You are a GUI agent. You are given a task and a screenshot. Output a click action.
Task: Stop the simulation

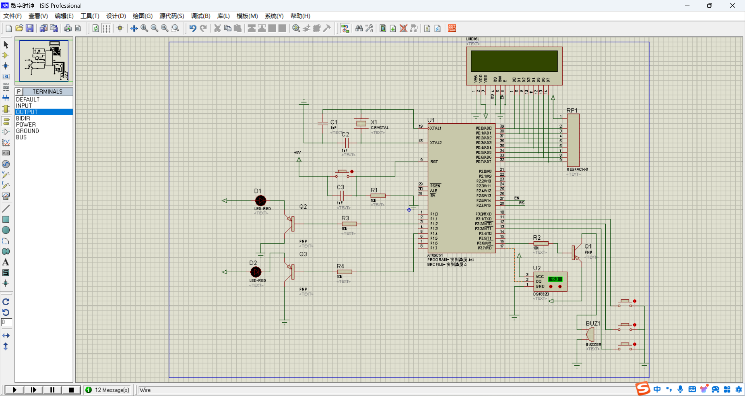[x=71, y=390]
